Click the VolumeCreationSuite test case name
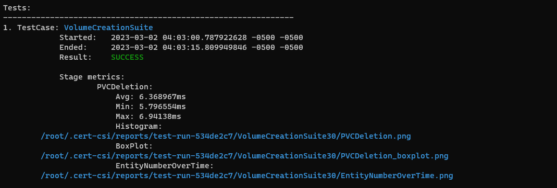557x188 pixels. coord(108,28)
